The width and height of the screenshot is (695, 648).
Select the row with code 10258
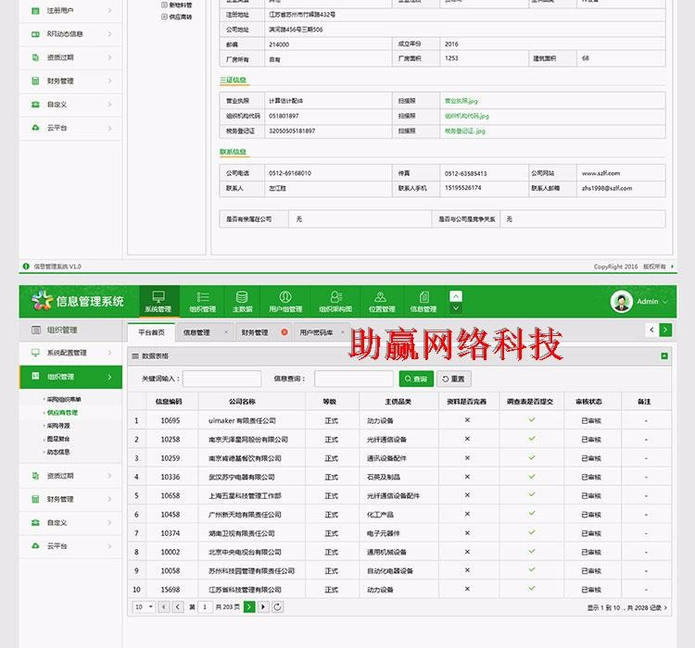pos(399,440)
